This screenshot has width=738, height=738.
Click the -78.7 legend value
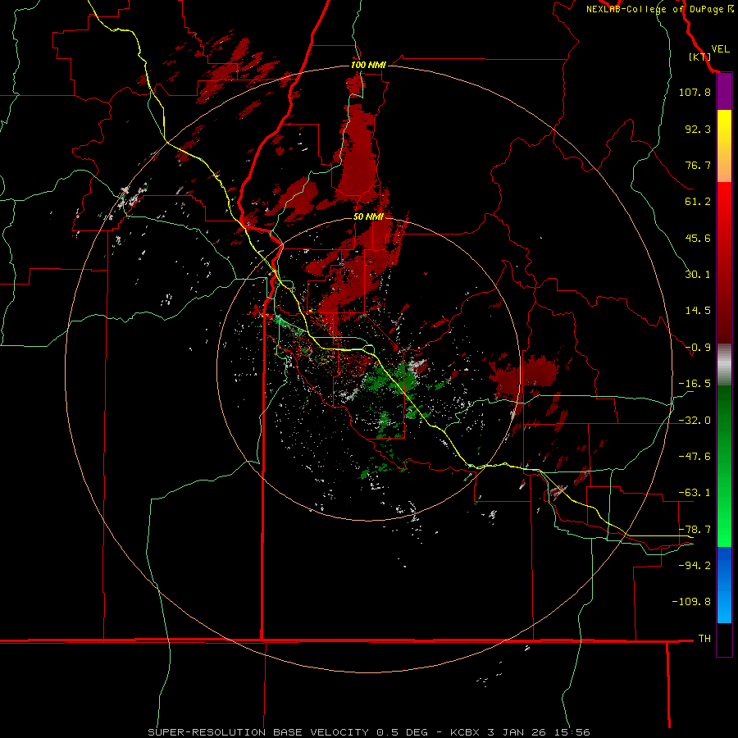(695, 530)
